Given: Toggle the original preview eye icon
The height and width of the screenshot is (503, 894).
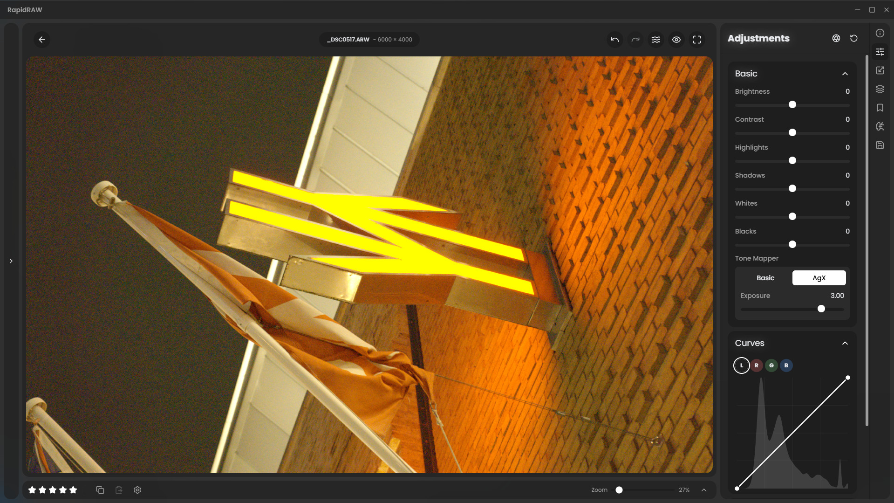Looking at the screenshot, I should (x=676, y=40).
